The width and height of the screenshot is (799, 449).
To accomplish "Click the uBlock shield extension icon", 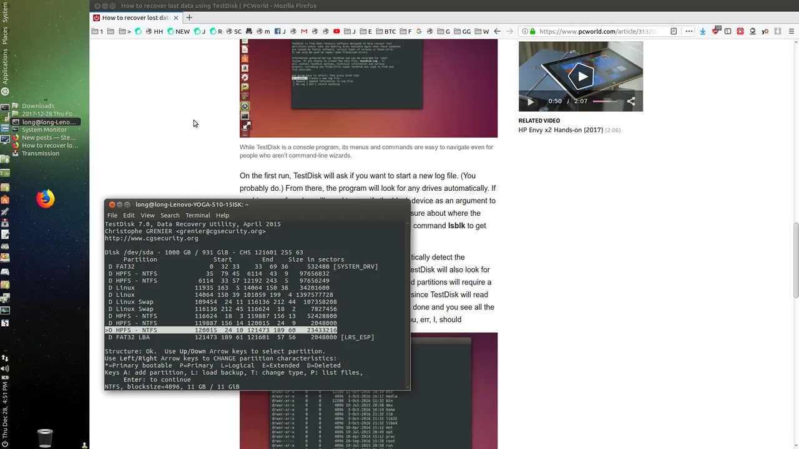I will pos(715,31).
